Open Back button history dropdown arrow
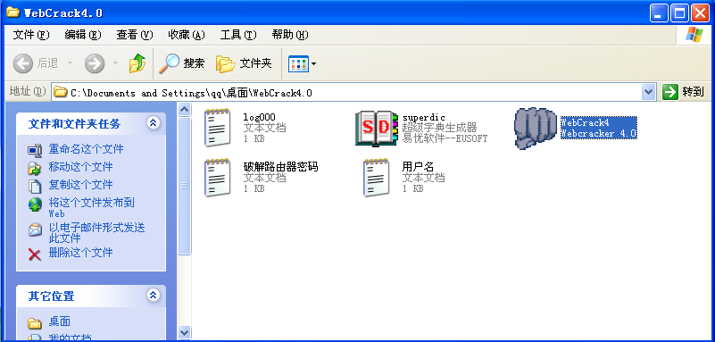This screenshot has width=715, height=342. (70, 63)
